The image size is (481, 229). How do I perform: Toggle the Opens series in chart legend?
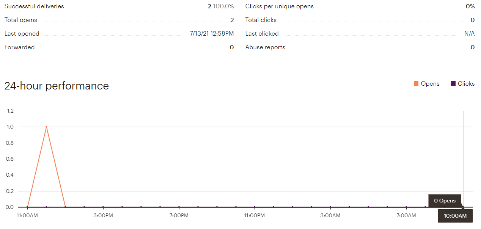pos(427,84)
